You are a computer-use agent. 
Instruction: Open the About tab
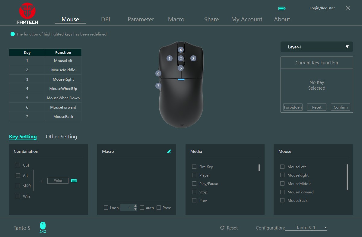coord(282,19)
